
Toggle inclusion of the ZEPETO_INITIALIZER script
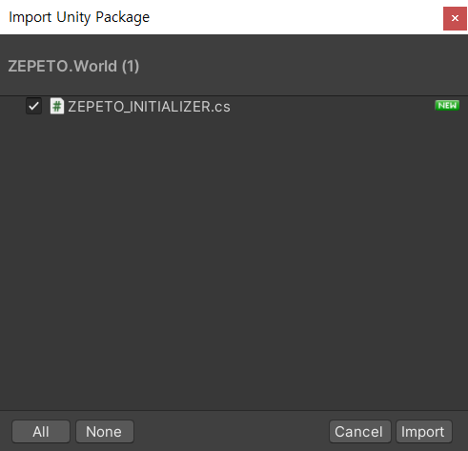pyautogui.click(x=33, y=106)
